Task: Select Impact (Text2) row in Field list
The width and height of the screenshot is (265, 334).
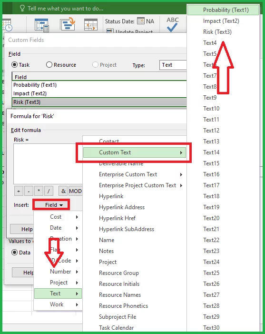Action: (99, 93)
